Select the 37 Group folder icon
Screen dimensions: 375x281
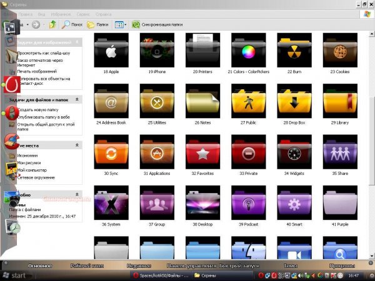coord(157,202)
